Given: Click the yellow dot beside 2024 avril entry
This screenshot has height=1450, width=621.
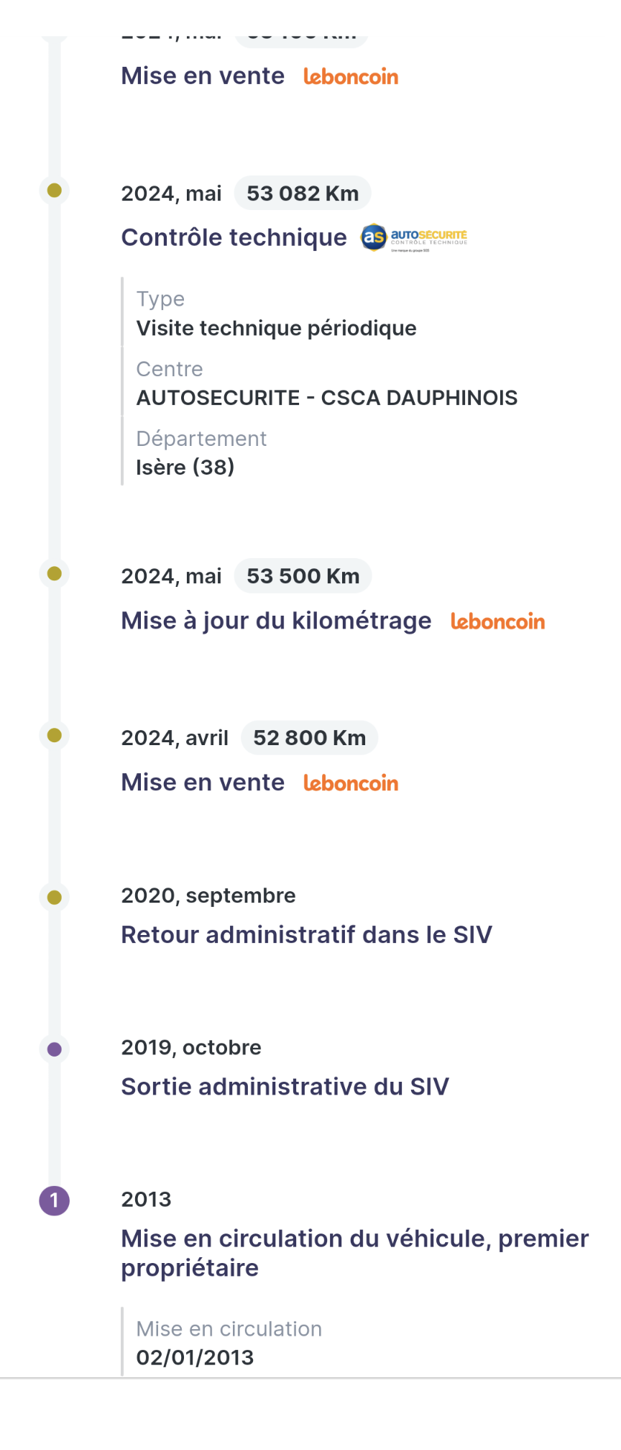Looking at the screenshot, I should pos(55,735).
